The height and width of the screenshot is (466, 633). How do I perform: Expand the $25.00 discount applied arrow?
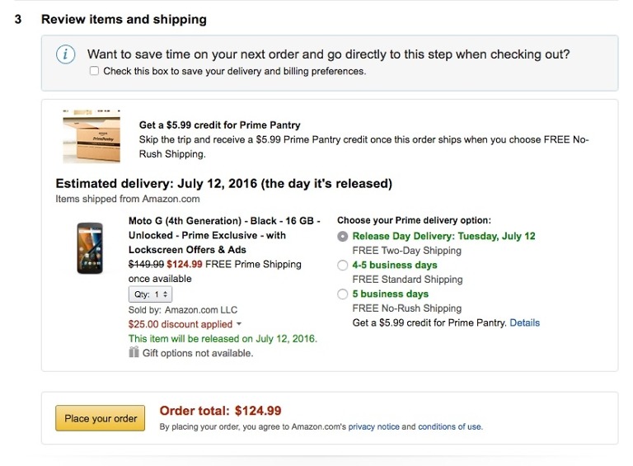(x=239, y=325)
